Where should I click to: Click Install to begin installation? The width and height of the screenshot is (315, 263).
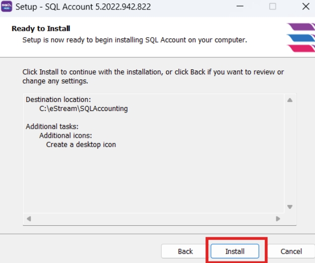(235, 251)
